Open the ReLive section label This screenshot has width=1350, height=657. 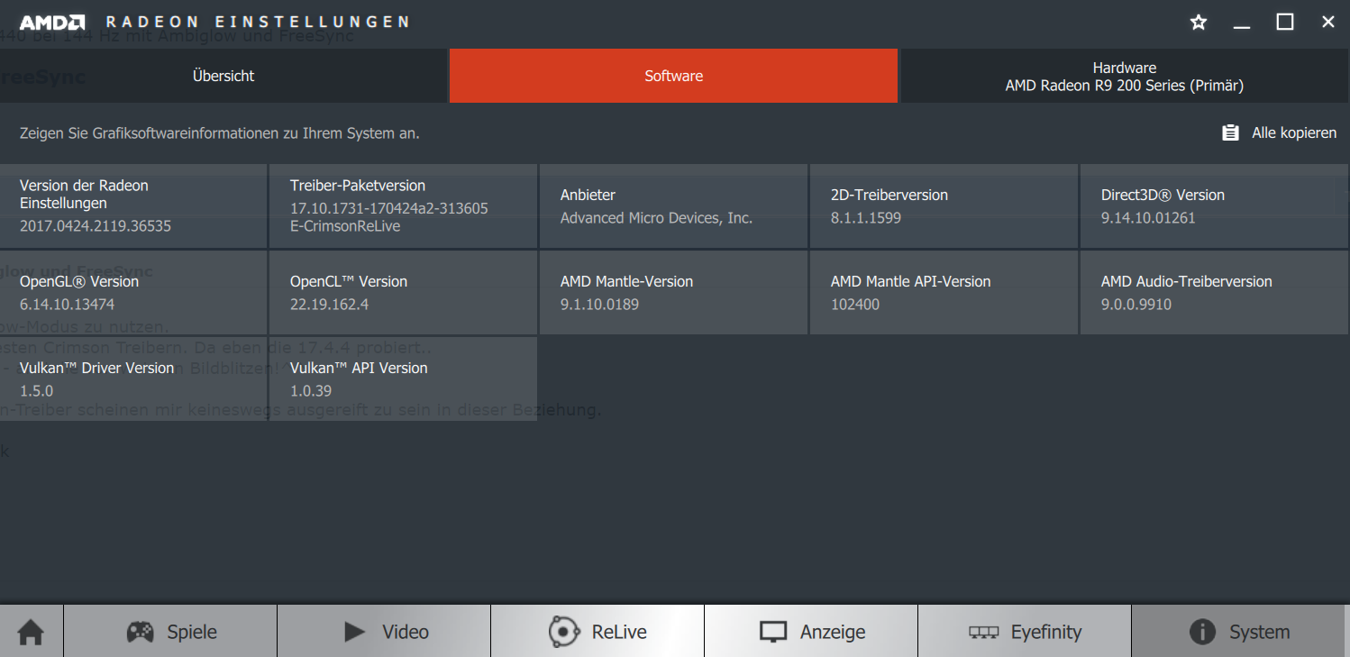(619, 632)
